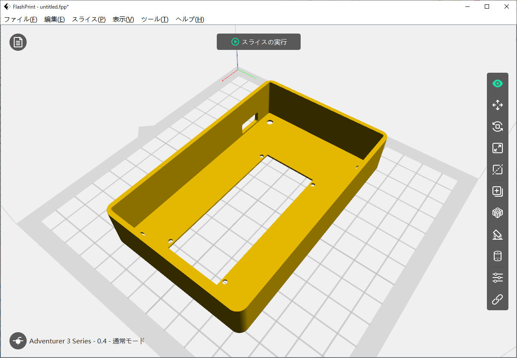Image resolution: width=517 pixels, height=358 pixels.
Task: Click the chain link icon in right toolbar
Action: (497, 299)
